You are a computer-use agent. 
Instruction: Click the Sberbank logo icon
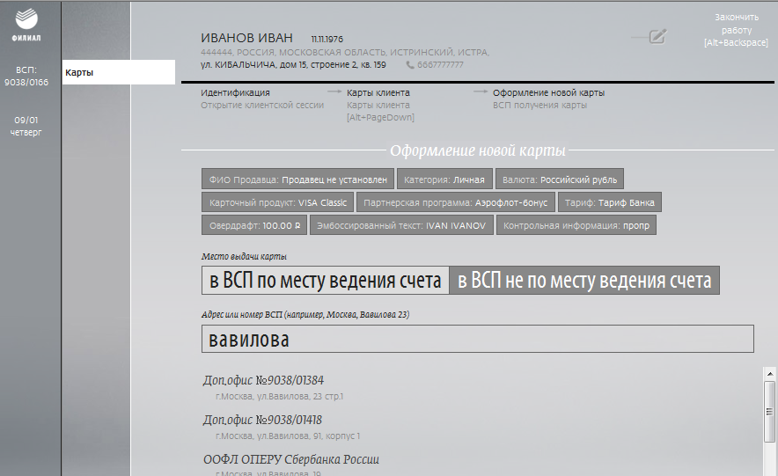[26, 19]
